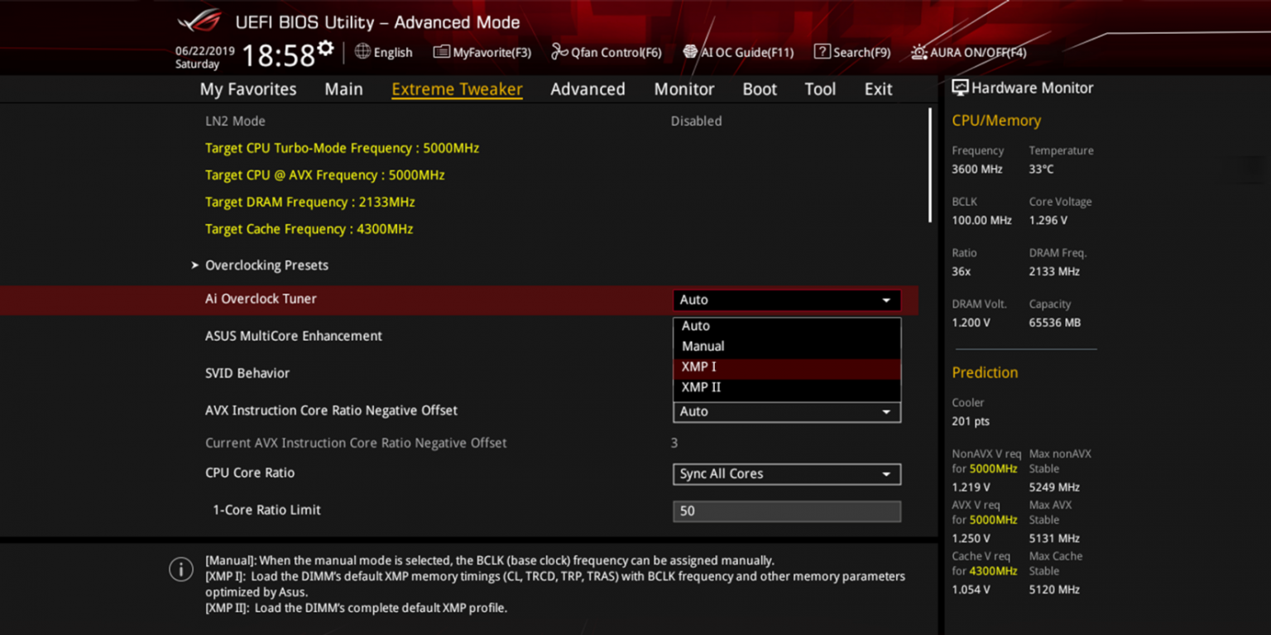
Task: Go to the Monitor tab
Action: point(684,89)
